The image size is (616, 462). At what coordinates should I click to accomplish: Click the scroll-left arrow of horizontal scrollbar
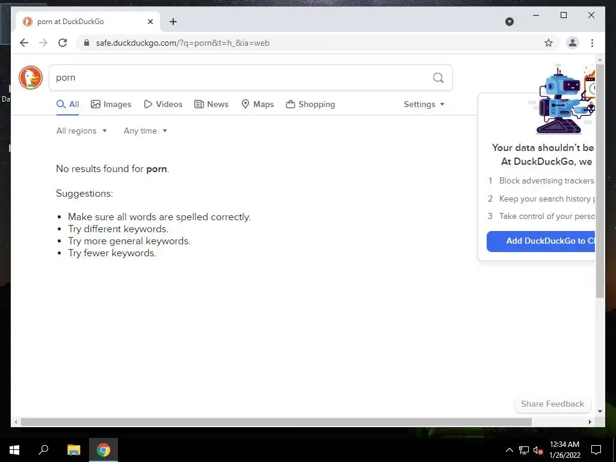point(16,422)
